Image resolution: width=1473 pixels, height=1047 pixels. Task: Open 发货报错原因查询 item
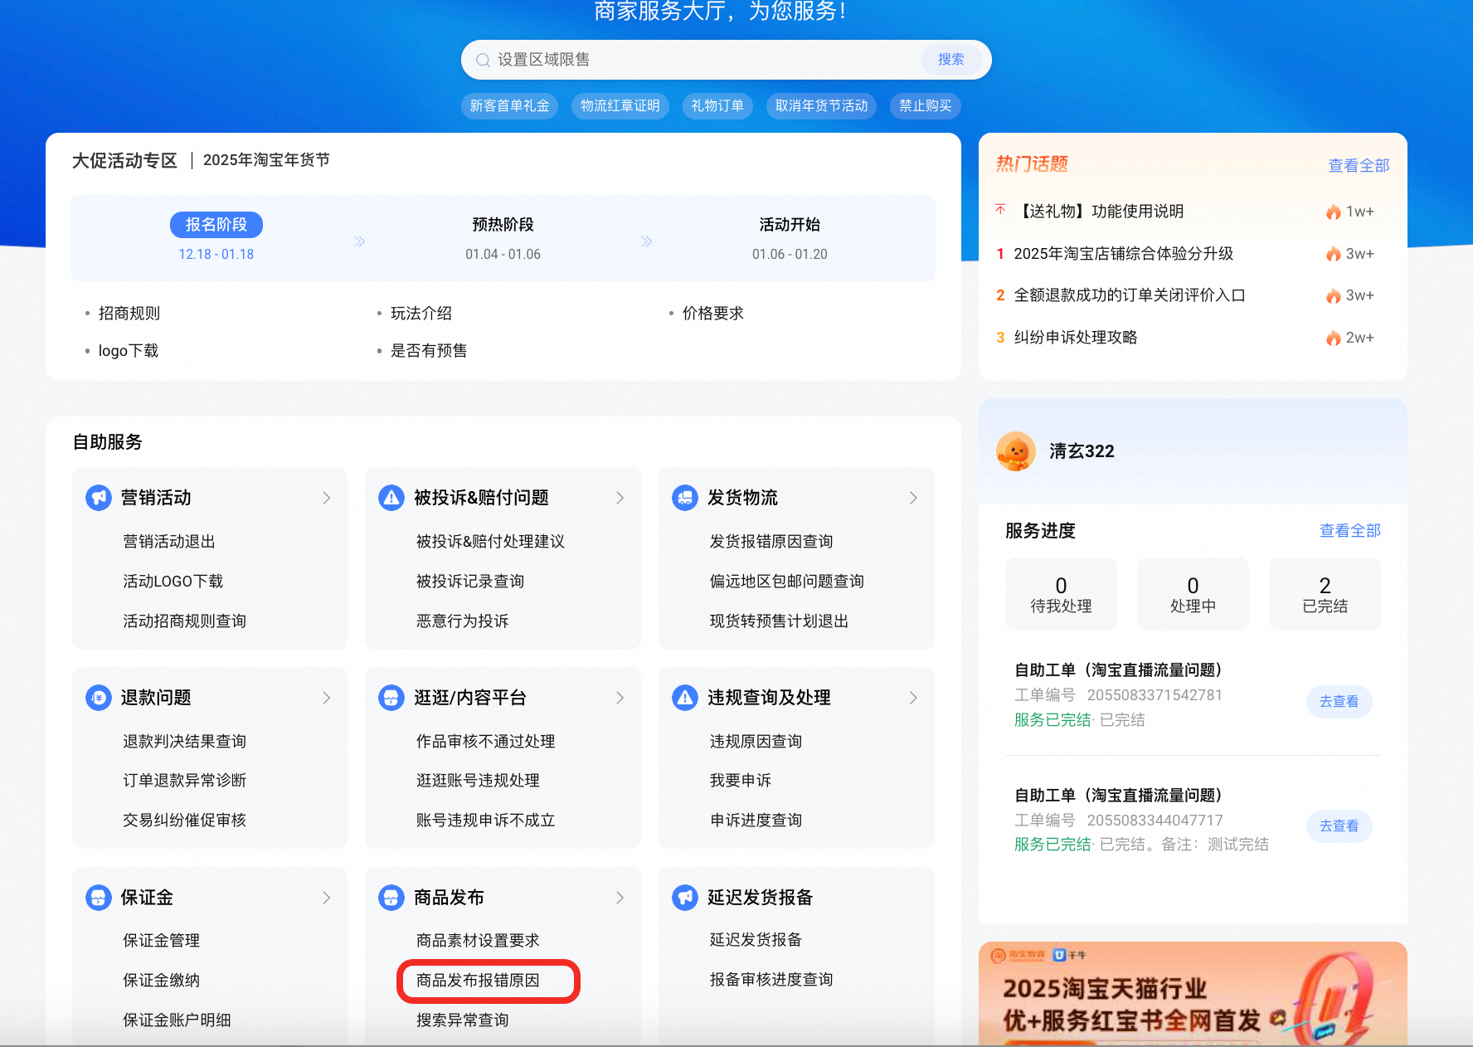(771, 542)
